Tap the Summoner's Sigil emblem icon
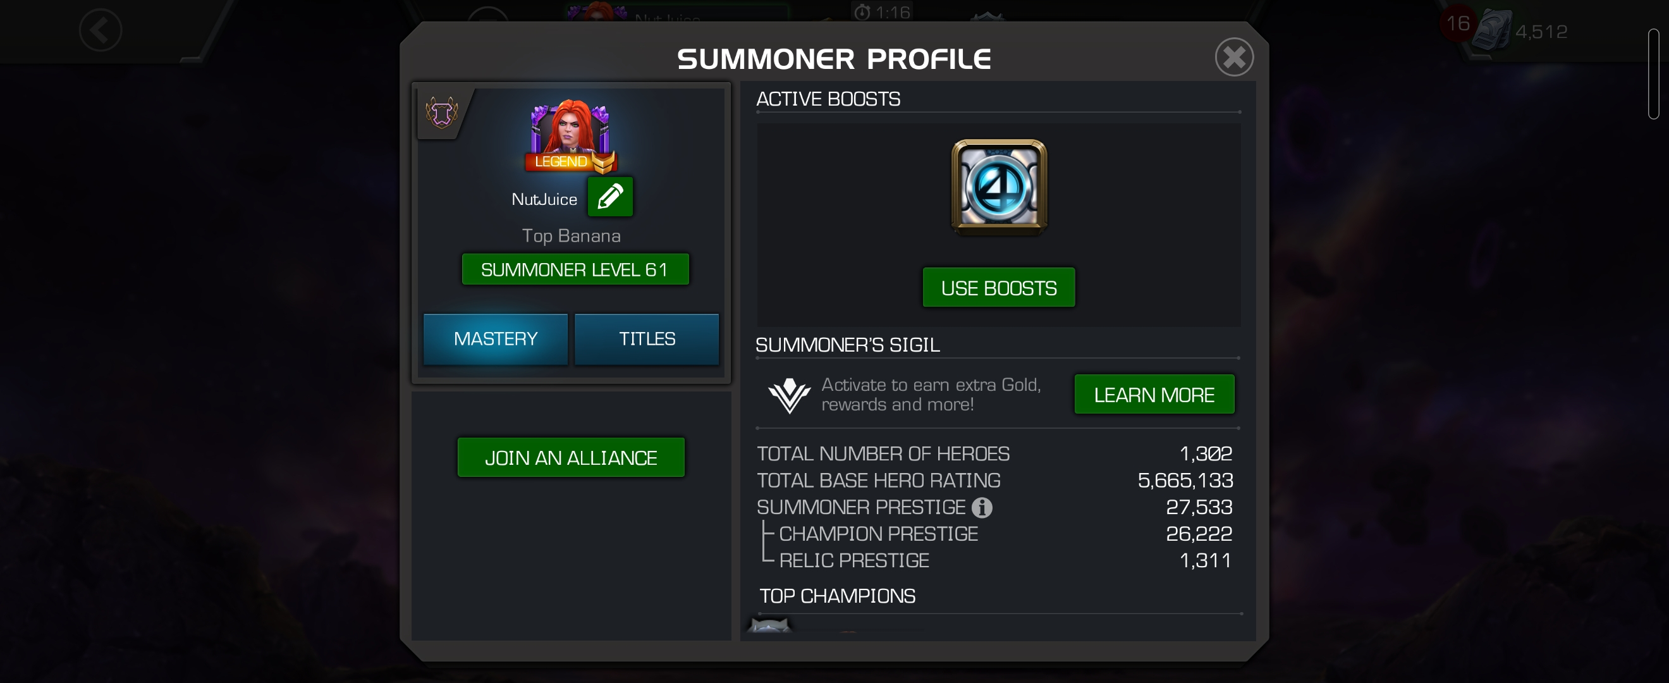Screen dimensions: 1669x683 click(x=788, y=395)
